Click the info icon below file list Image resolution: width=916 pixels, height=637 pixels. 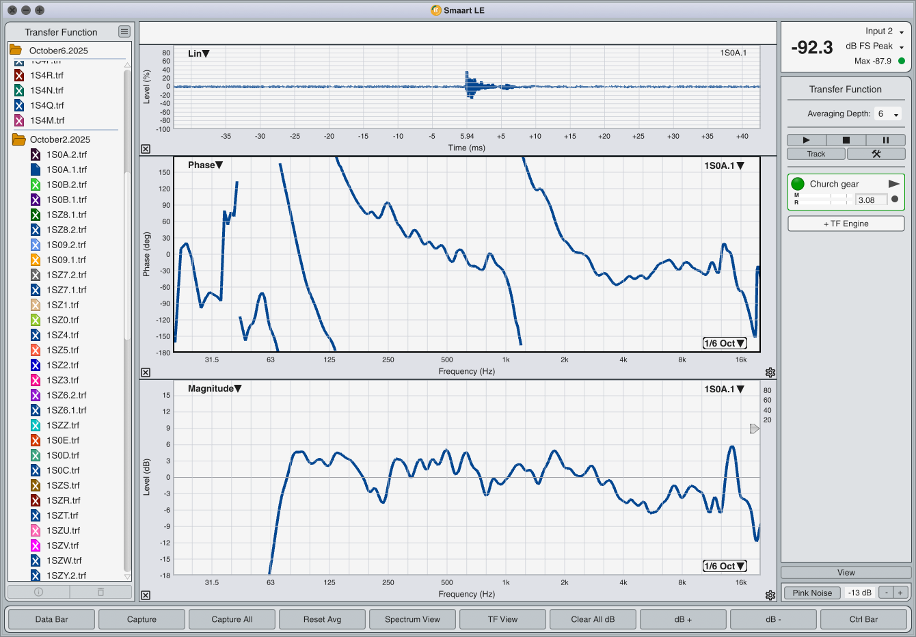[x=39, y=592]
